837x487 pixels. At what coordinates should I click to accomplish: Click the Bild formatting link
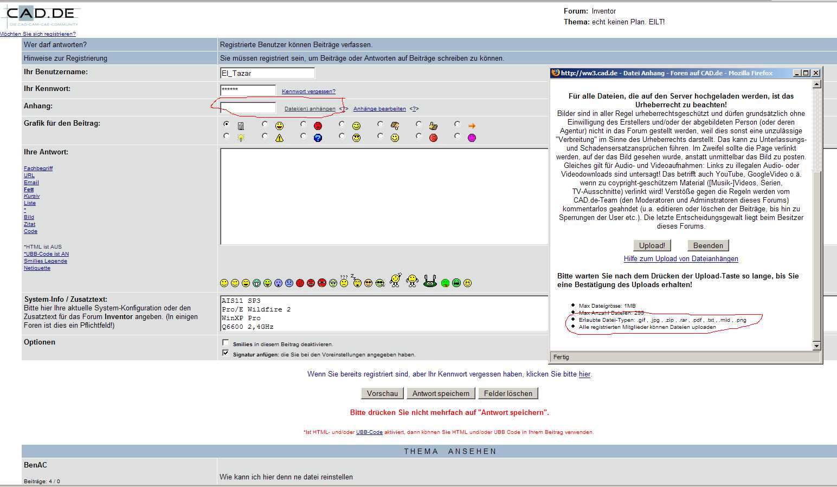(29, 217)
